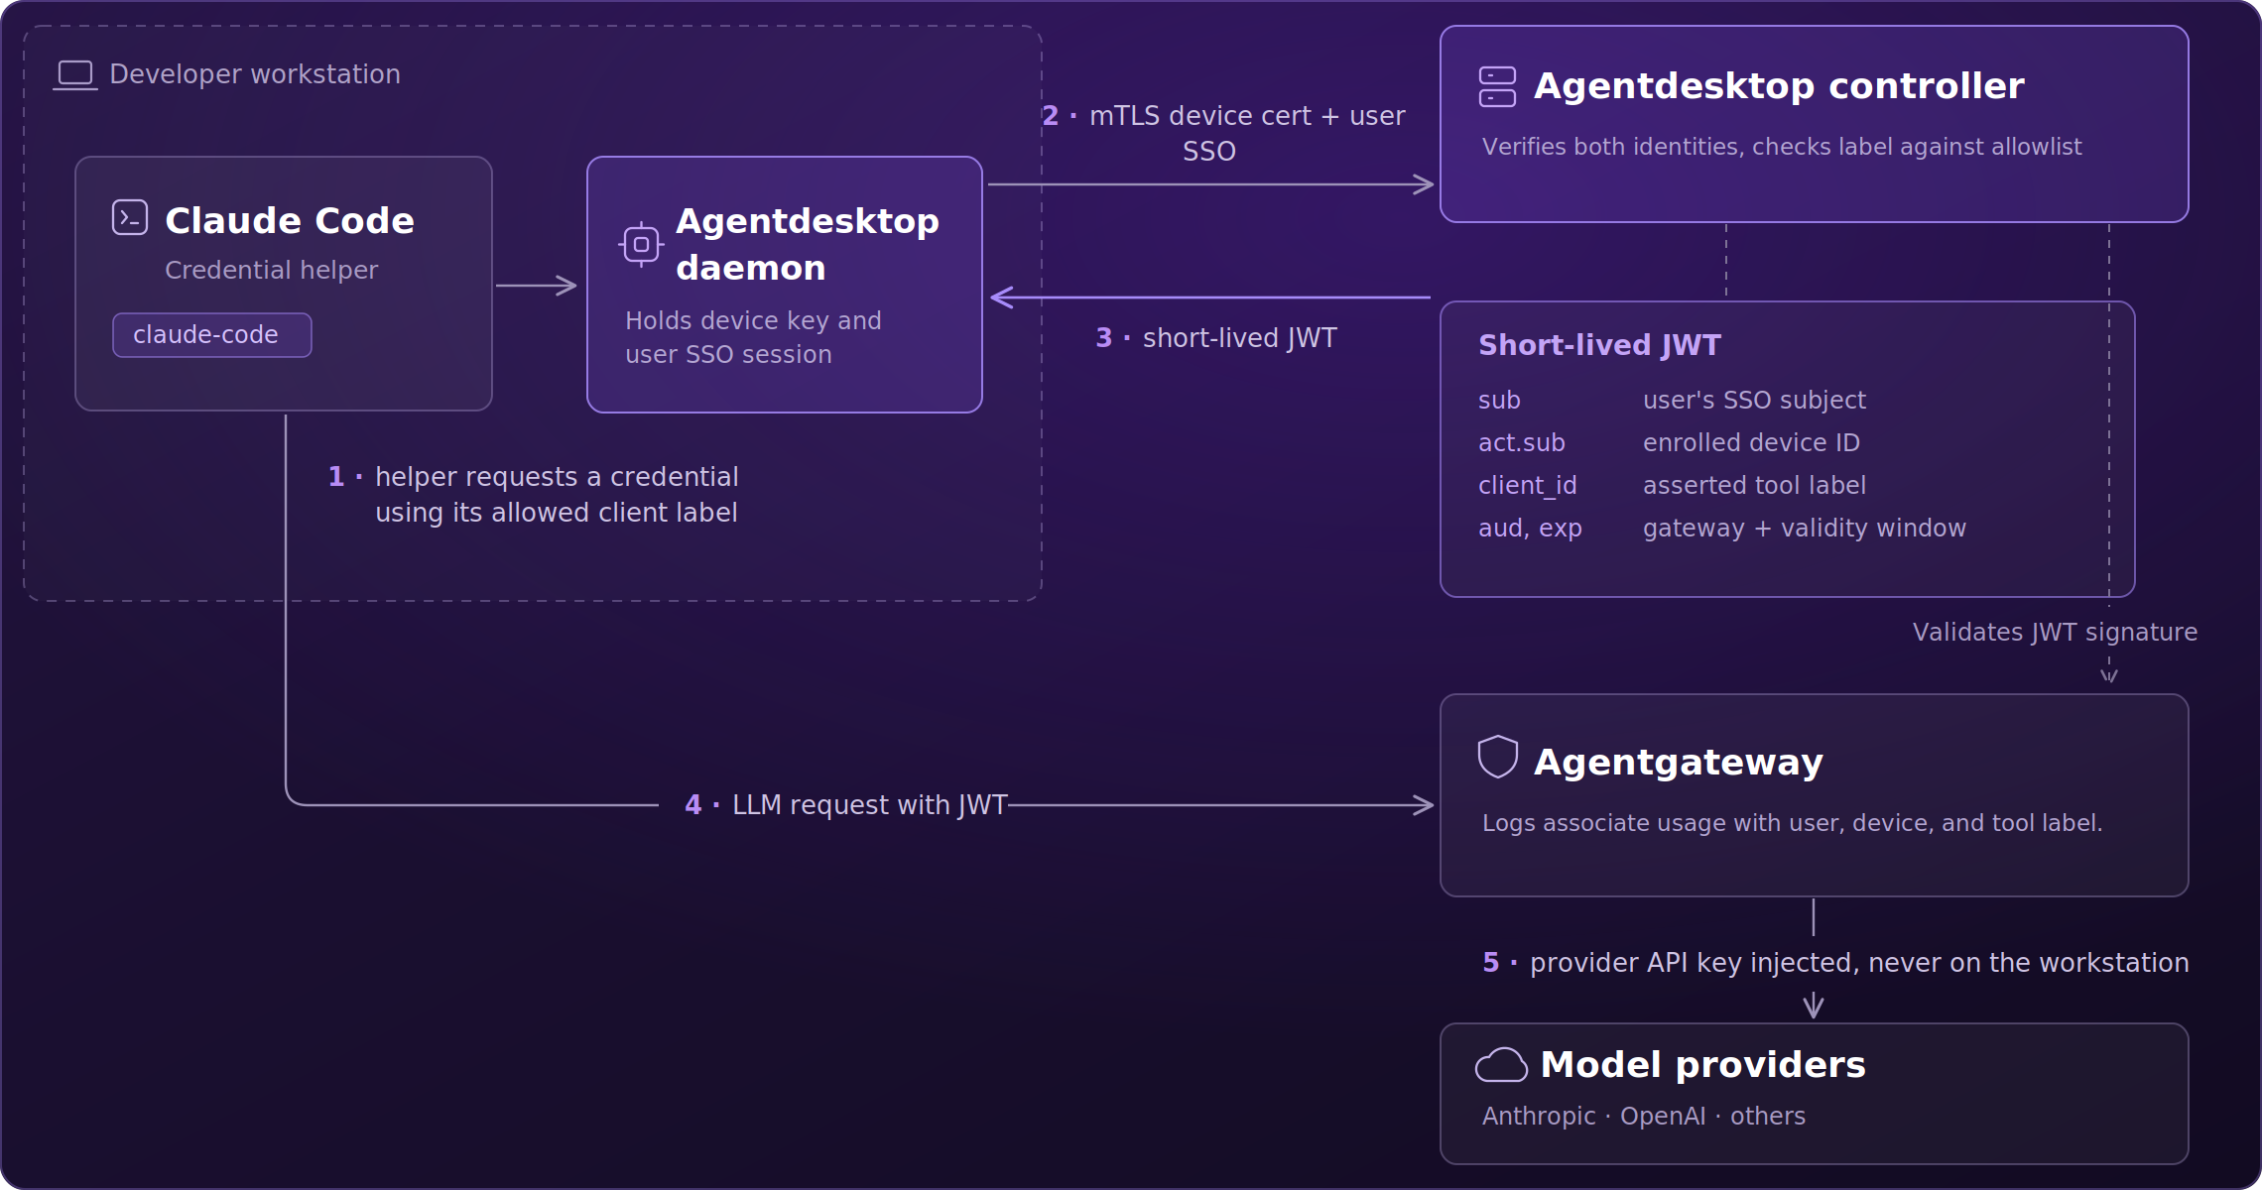The height and width of the screenshot is (1190, 2262).
Task: Select the claude-code label chip
Action: tap(212, 335)
